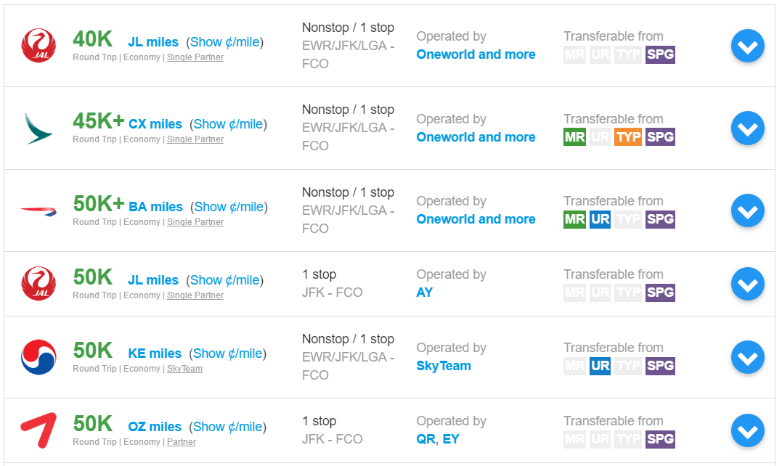The width and height of the screenshot is (782, 466).
Task: Click the blue UR badge on BA miles row
Action: click(x=600, y=218)
